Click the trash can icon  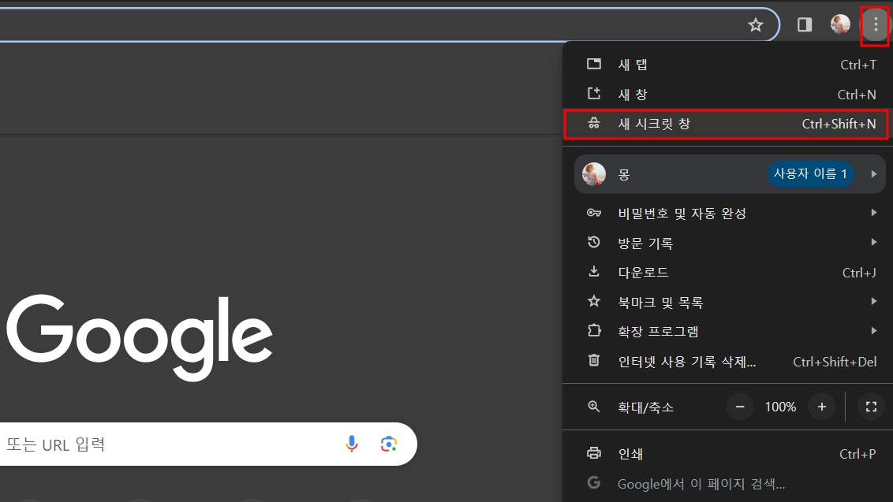594,360
